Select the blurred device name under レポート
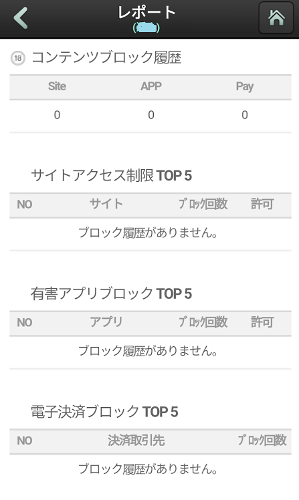Image resolution: width=299 pixels, height=500 pixels. [146, 28]
